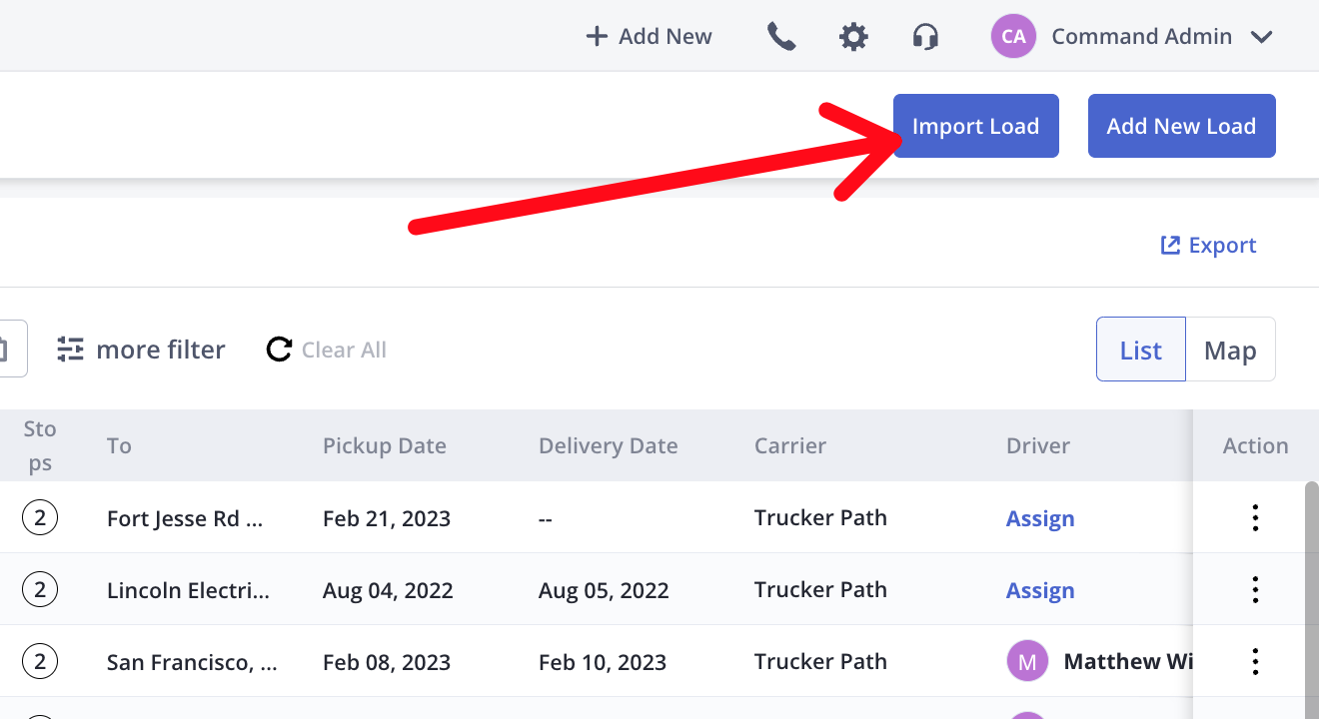
Task: Click stops count for San Francisco row
Action: click(x=40, y=661)
